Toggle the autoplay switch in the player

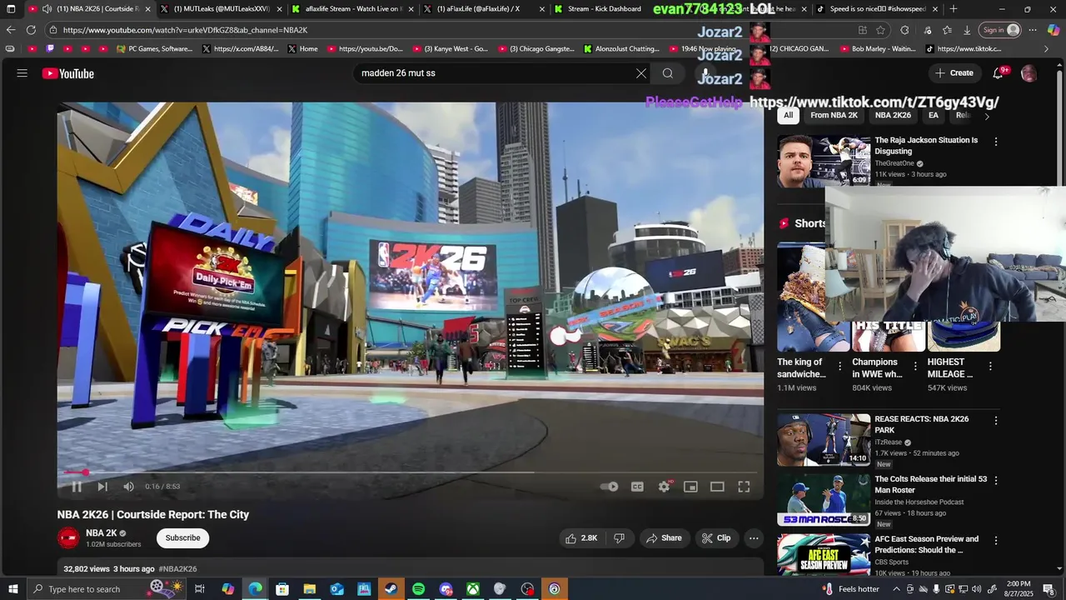(x=610, y=487)
